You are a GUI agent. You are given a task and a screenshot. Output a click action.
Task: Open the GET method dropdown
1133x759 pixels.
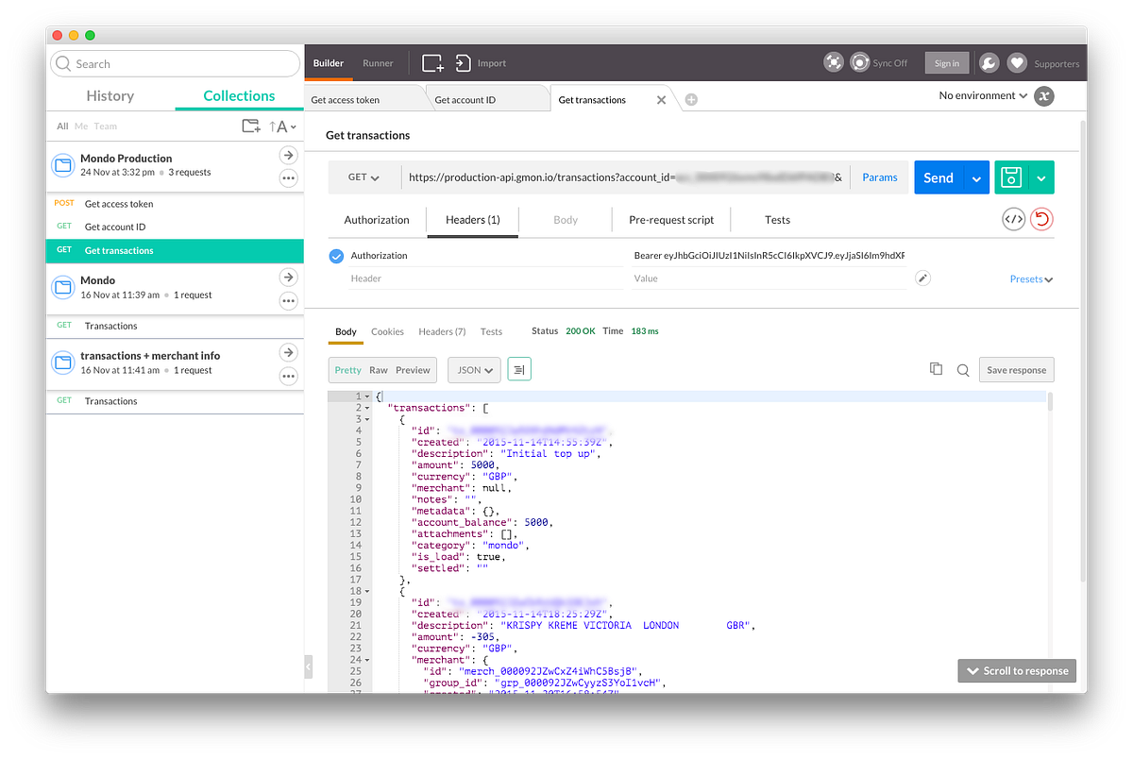tap(364, 177)
